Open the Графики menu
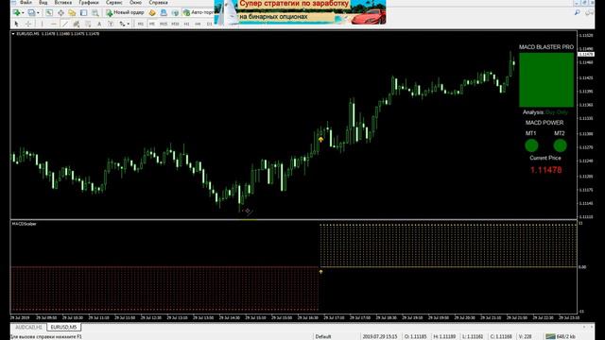The image size is (605, 340). [x=89, y=2]
